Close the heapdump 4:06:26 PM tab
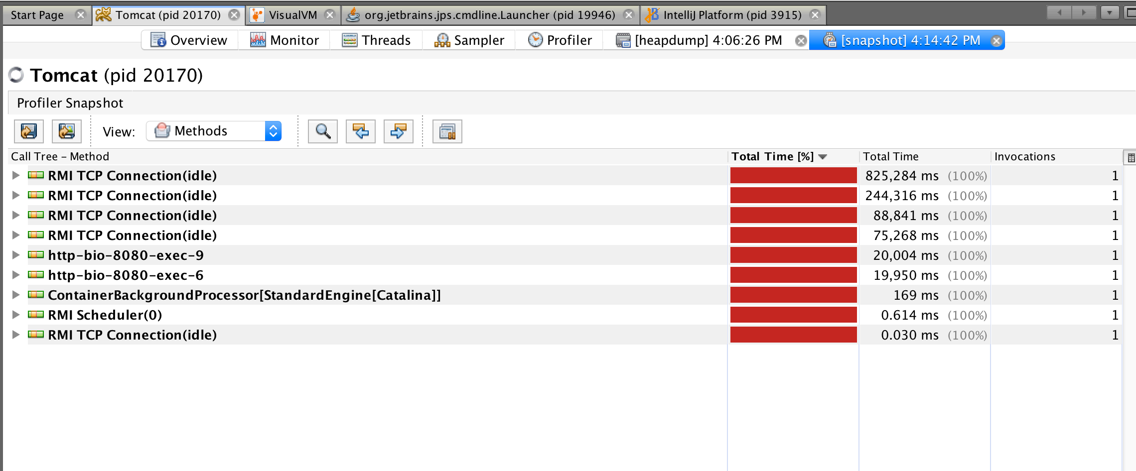This screenshot has width=1136, height=471. tap(801, 41)
